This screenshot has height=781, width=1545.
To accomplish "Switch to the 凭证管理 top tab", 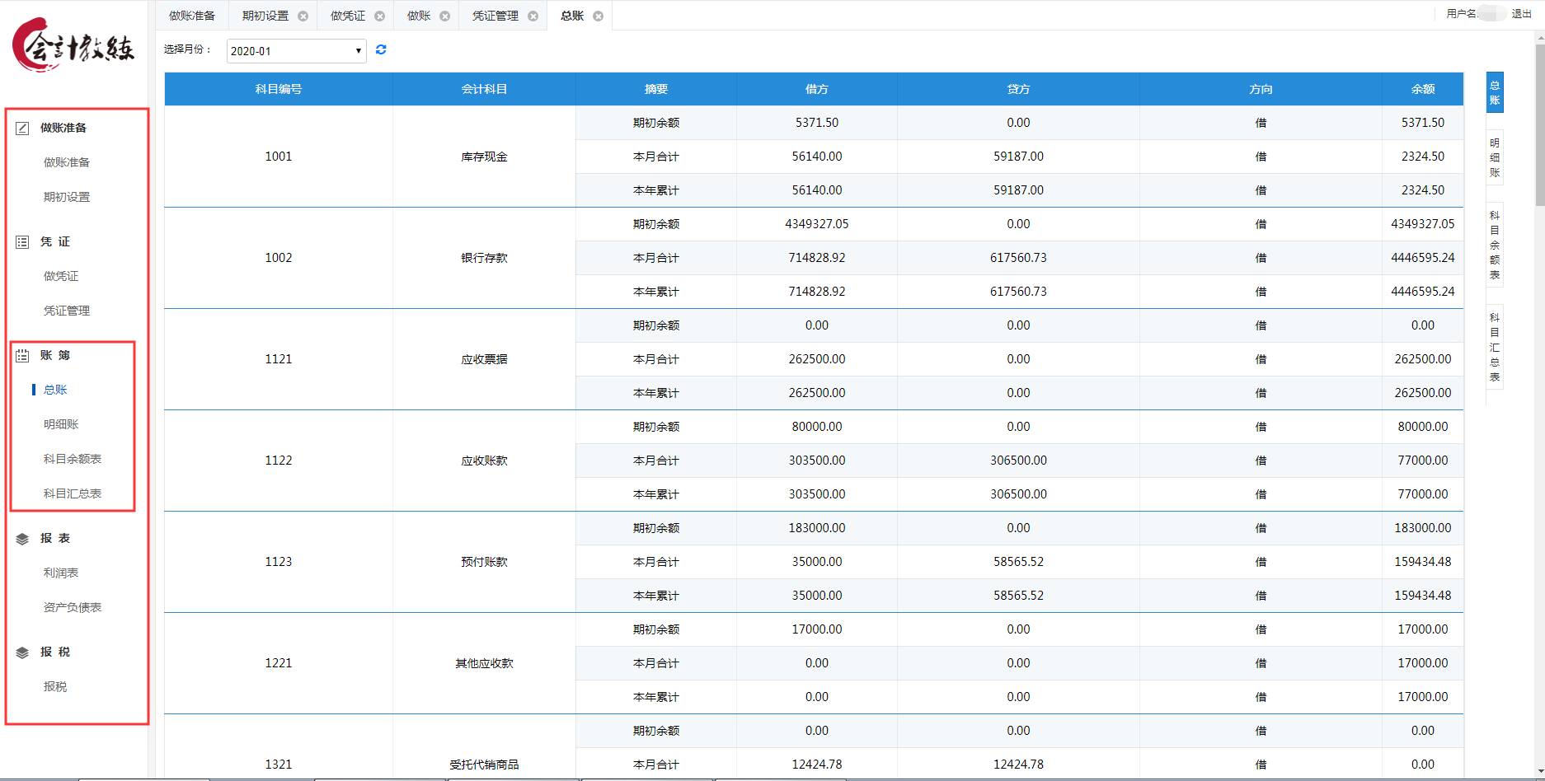I will 495,16.
